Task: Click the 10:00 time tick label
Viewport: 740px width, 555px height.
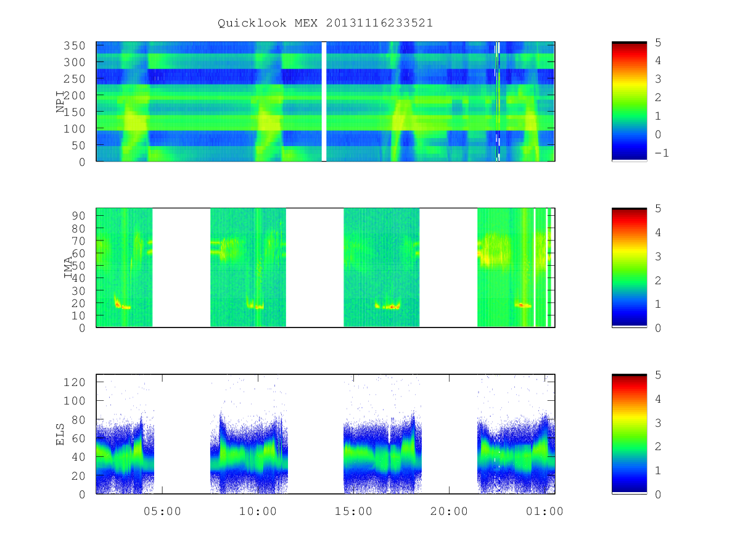Action: pos(257,511)
